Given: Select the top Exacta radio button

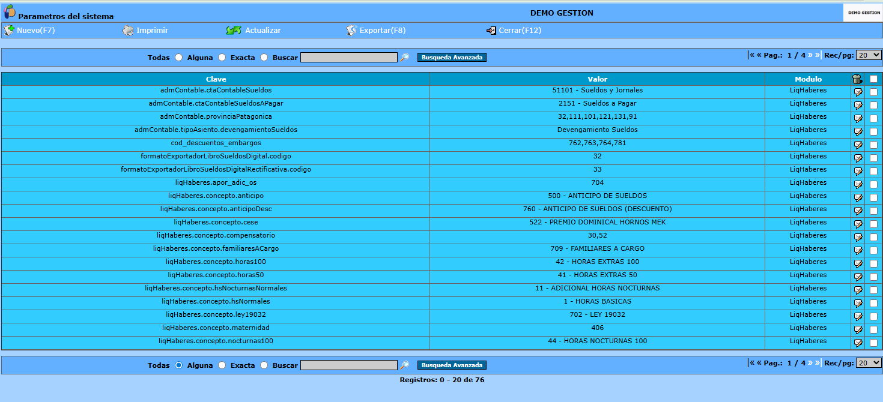Looking at the screenshot, I should 264,58.
